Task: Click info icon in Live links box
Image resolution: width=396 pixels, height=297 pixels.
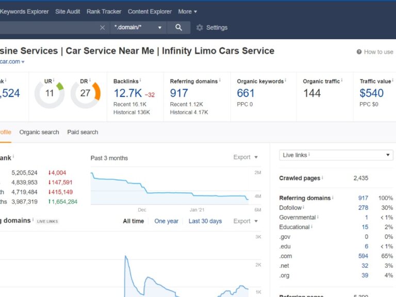Action: (309, 154)
